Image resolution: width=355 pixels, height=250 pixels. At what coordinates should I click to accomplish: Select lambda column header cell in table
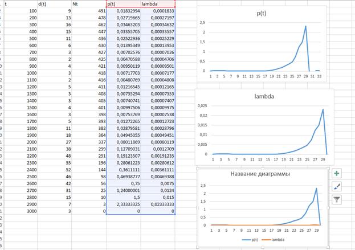(x=158, y=4)
